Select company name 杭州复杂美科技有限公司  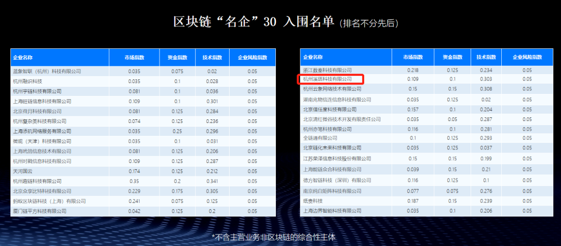(39, 121)
